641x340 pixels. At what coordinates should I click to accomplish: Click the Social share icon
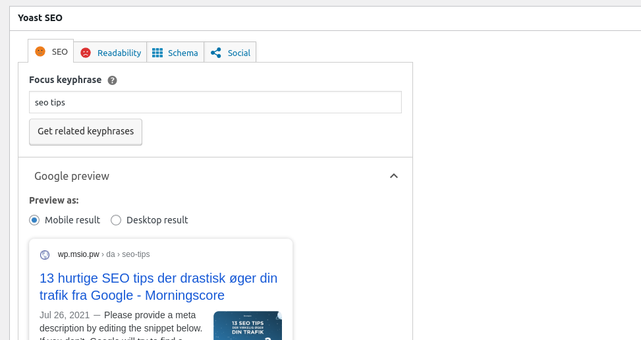[216, 53]
